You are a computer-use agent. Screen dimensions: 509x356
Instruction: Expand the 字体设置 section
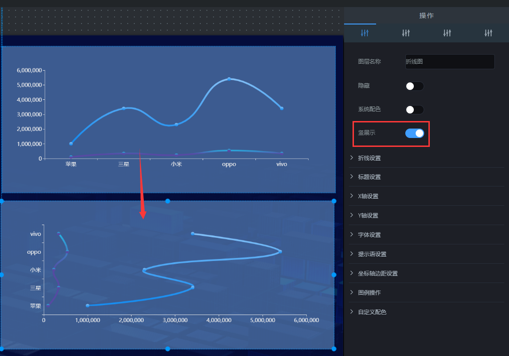pyautogui.click(x=426, y=235)
